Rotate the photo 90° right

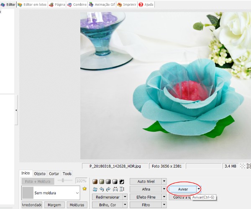coord(108,189)
